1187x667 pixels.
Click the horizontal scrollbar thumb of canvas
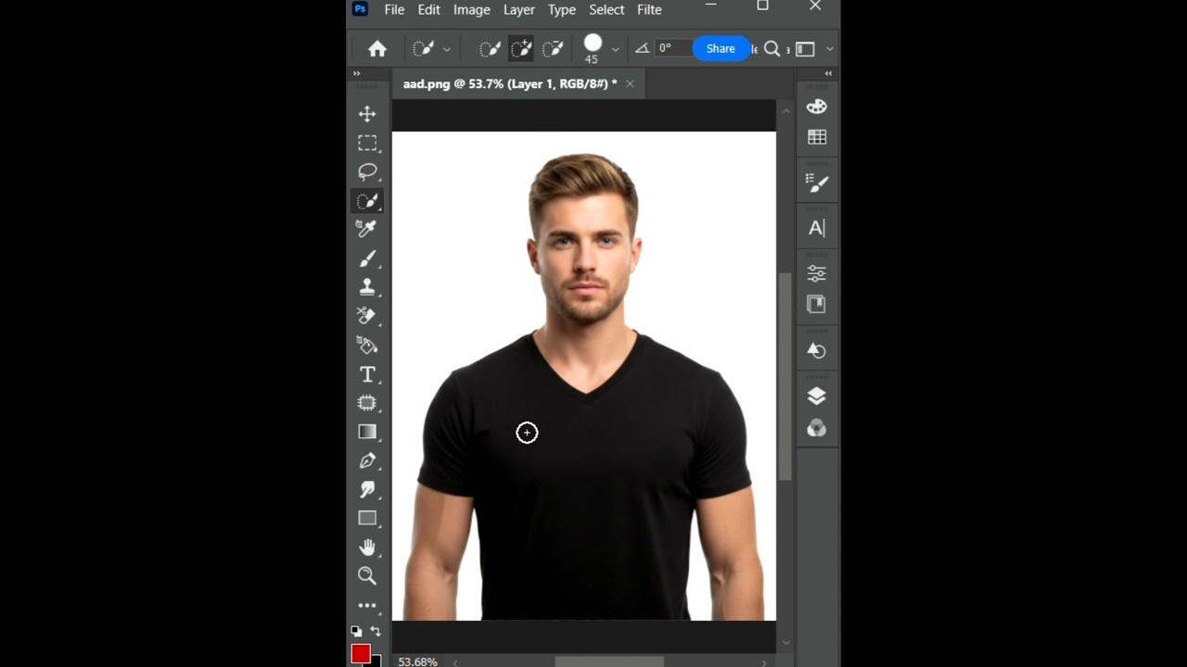pyautogui.click(x=609, y=661)
